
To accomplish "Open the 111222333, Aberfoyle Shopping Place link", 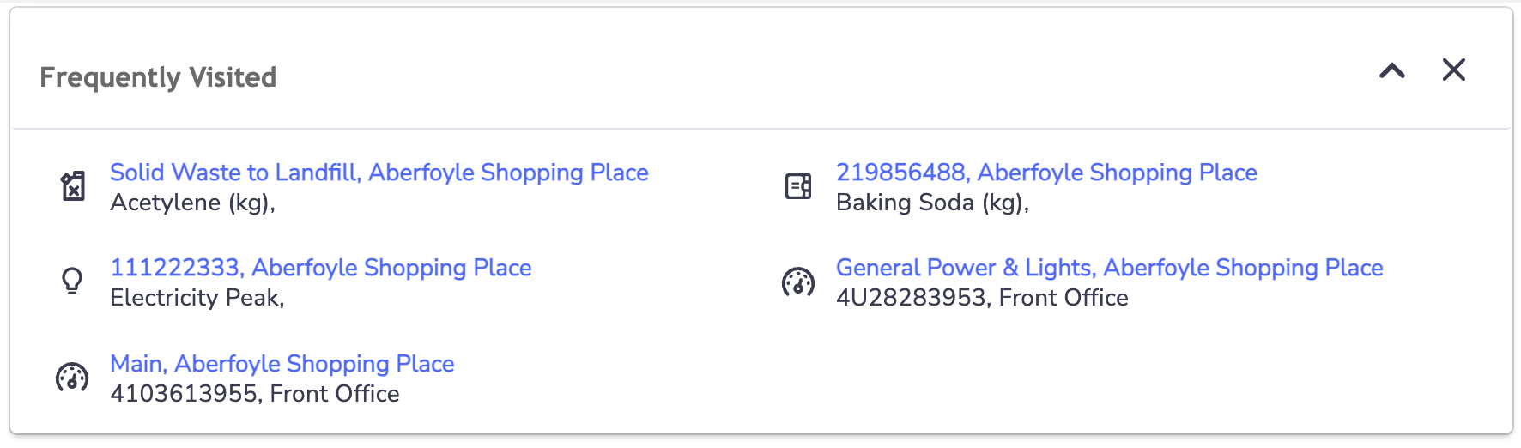I will click(321, 268).
